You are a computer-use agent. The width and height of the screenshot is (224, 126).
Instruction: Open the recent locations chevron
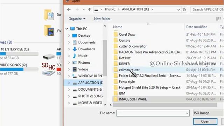(x=84, y=9)
